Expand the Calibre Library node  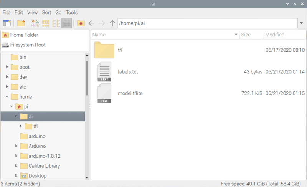click(x=16, y=165)
